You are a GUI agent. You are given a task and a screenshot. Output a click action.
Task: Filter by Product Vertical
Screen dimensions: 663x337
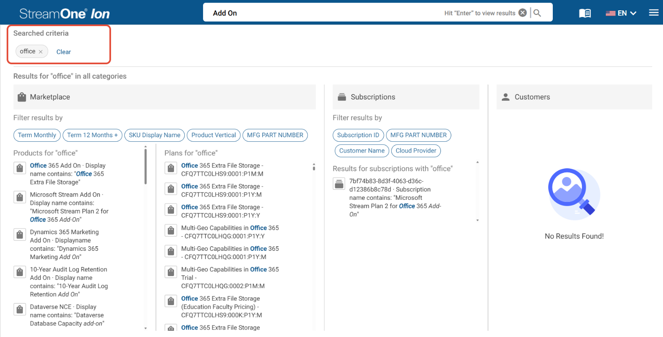(x=213, y=135)
